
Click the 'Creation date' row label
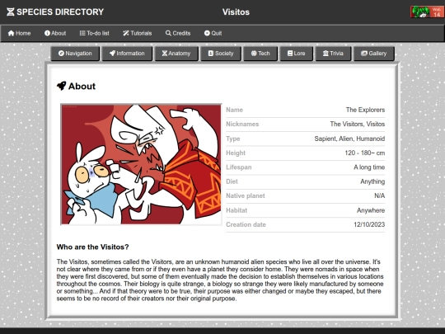point(246,224)
